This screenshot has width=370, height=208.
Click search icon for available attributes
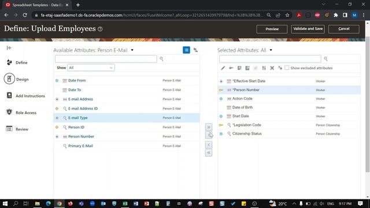coord(161,59)
